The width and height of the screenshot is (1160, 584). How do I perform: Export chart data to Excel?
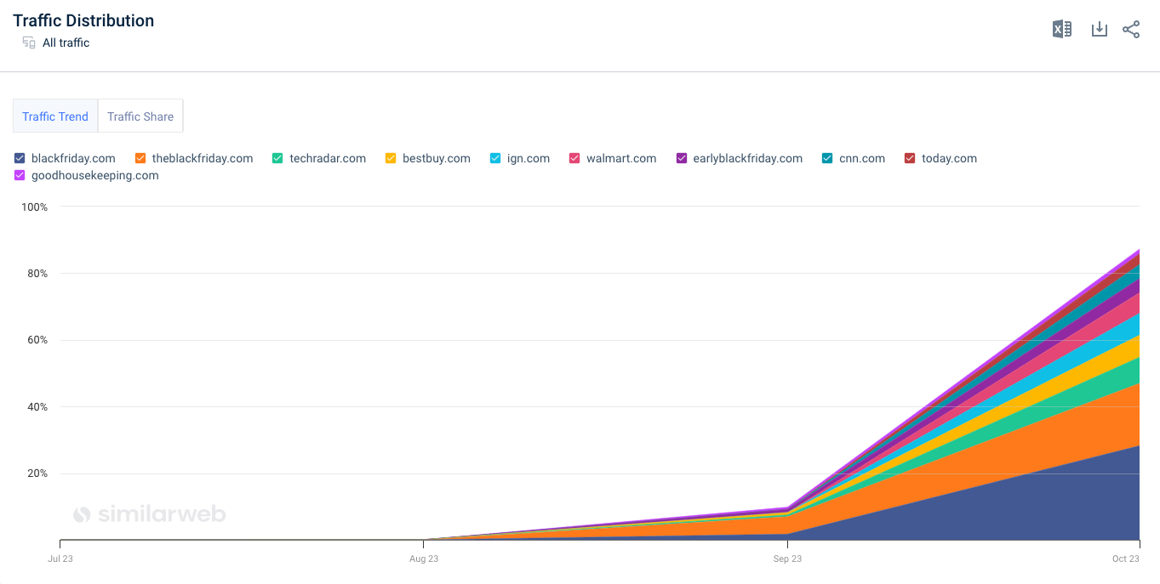click(x=1061, y=30)
